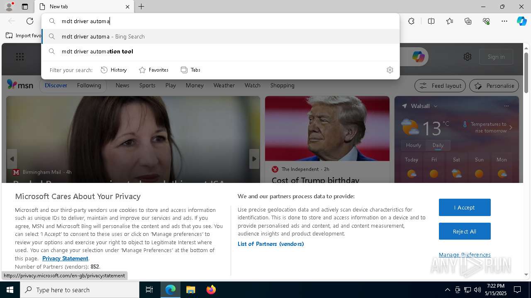Viewport: 531px width, 298px height.
Task: Click Reject All cookie button
Action: coord(465,231)
